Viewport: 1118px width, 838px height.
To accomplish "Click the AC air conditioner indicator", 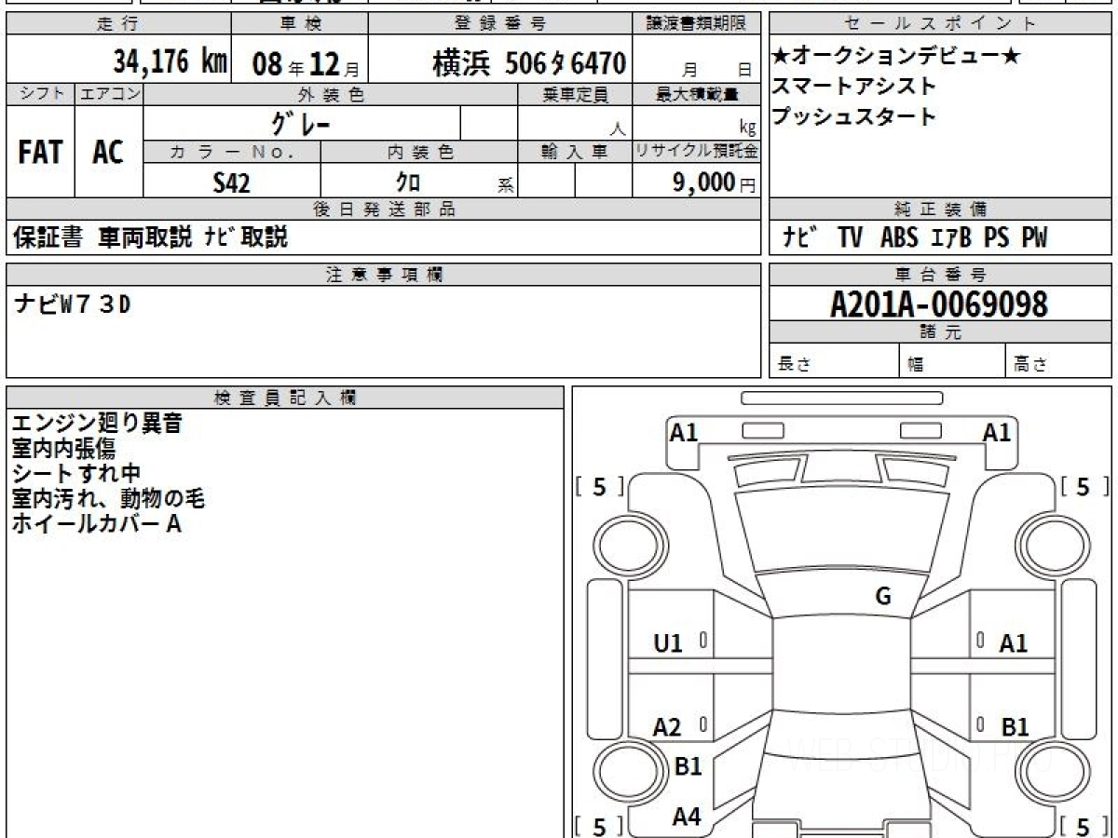I will tap(108, 153).
